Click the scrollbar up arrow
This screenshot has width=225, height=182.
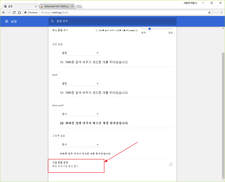[223, 29]
